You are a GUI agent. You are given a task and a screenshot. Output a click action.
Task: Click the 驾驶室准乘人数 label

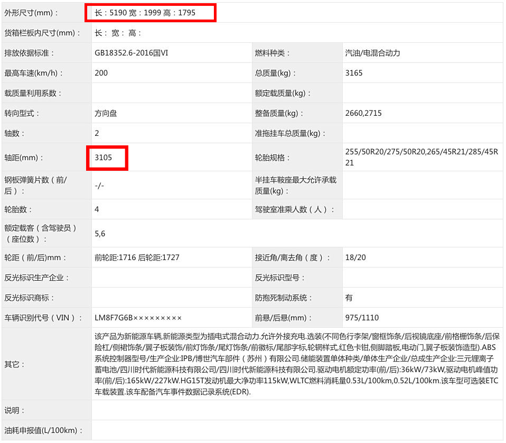pos(294,209)
